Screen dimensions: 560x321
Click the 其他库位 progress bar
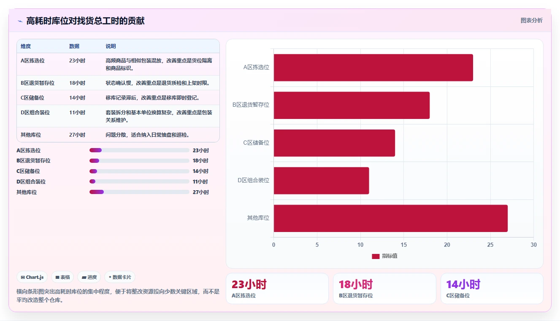click(x=139, y=192)
